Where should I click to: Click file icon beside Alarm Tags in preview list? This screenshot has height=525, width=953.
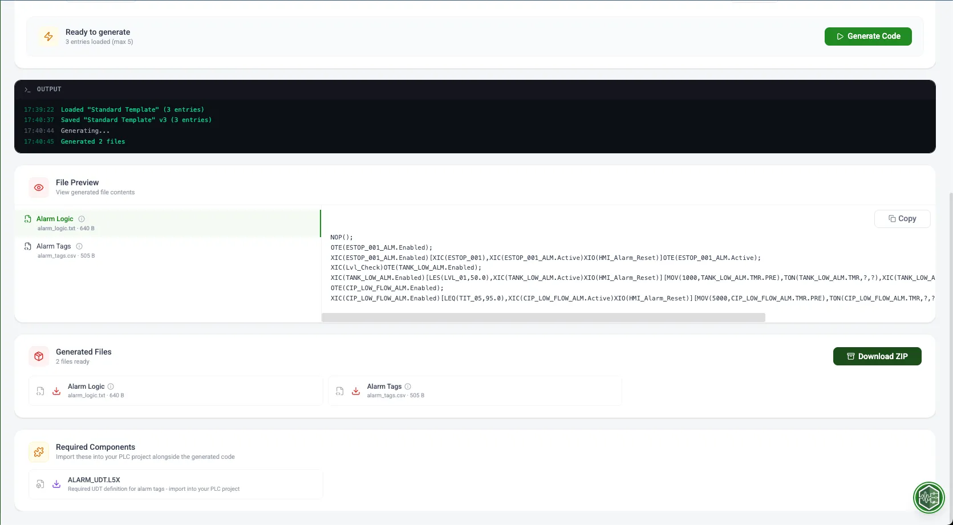(27, 246)
